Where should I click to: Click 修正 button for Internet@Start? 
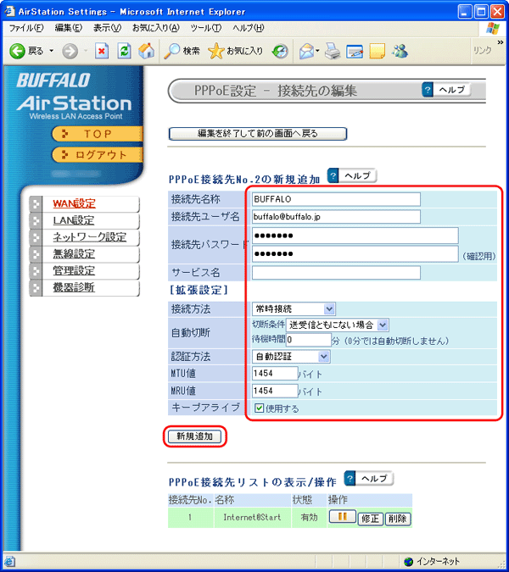pyautogui.click(x=370, y=519)
